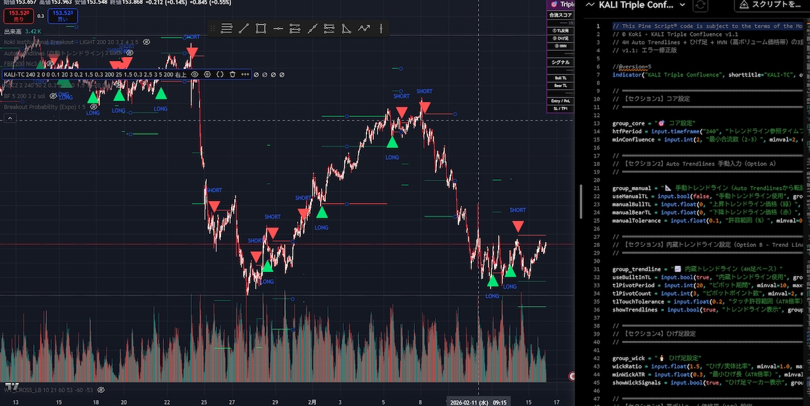The height and width of the screenshot is (406, 810).
Task: Open KALI-TC more options ellipsis menu
Action: coord(245,74)
